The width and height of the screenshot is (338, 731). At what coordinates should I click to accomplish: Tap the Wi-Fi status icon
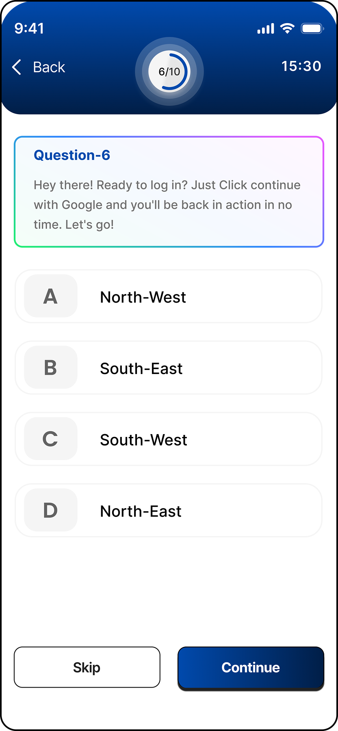coord(288,28)
